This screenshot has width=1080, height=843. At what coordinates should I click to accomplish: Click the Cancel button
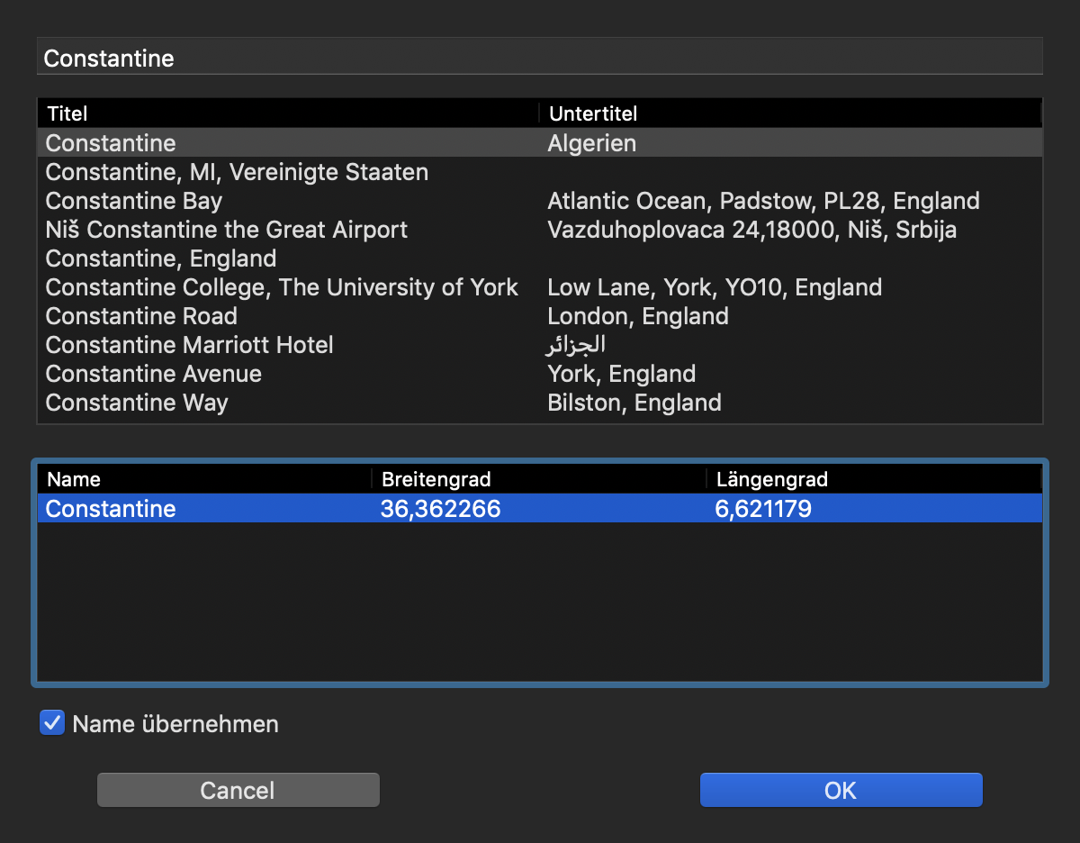tap(238, 790)
